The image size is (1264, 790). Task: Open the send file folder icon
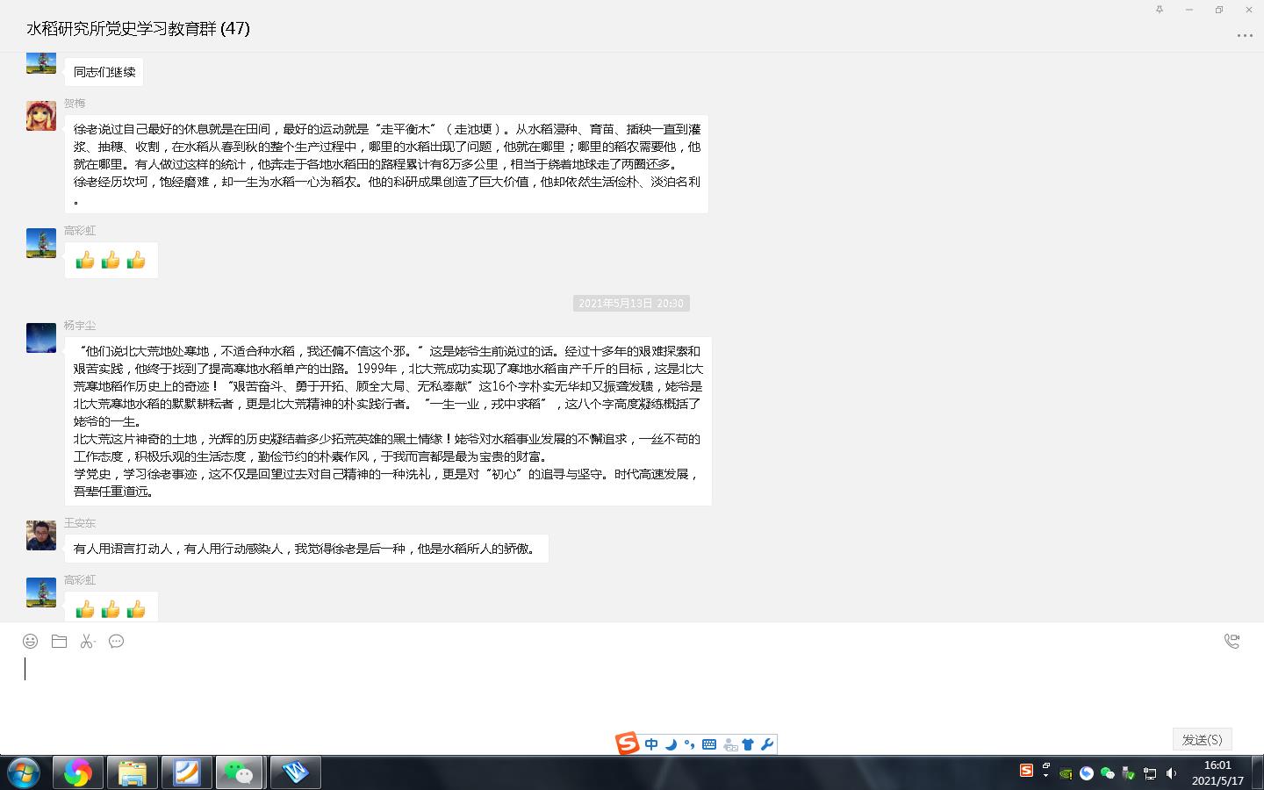tap(59, 642)
